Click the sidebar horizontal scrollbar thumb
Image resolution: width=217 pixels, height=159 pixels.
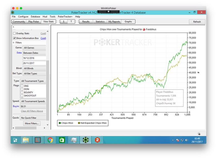click(x=26, y=128)
